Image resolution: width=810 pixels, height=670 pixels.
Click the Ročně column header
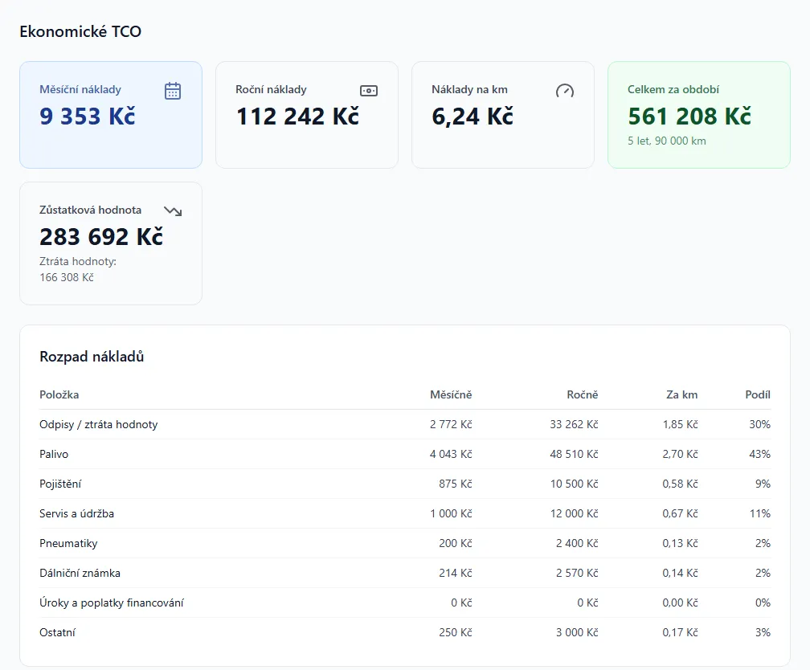coord(582,394)
